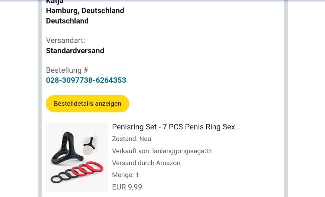
Task: Select the Hamburg, Deutschland address line
Action: tap(85, 11)
